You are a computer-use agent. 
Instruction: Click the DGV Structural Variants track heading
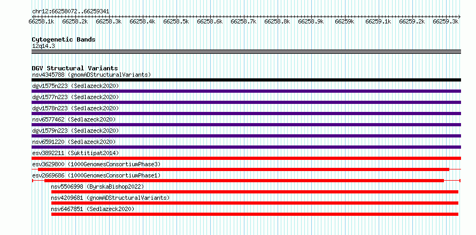pos(75,68)
